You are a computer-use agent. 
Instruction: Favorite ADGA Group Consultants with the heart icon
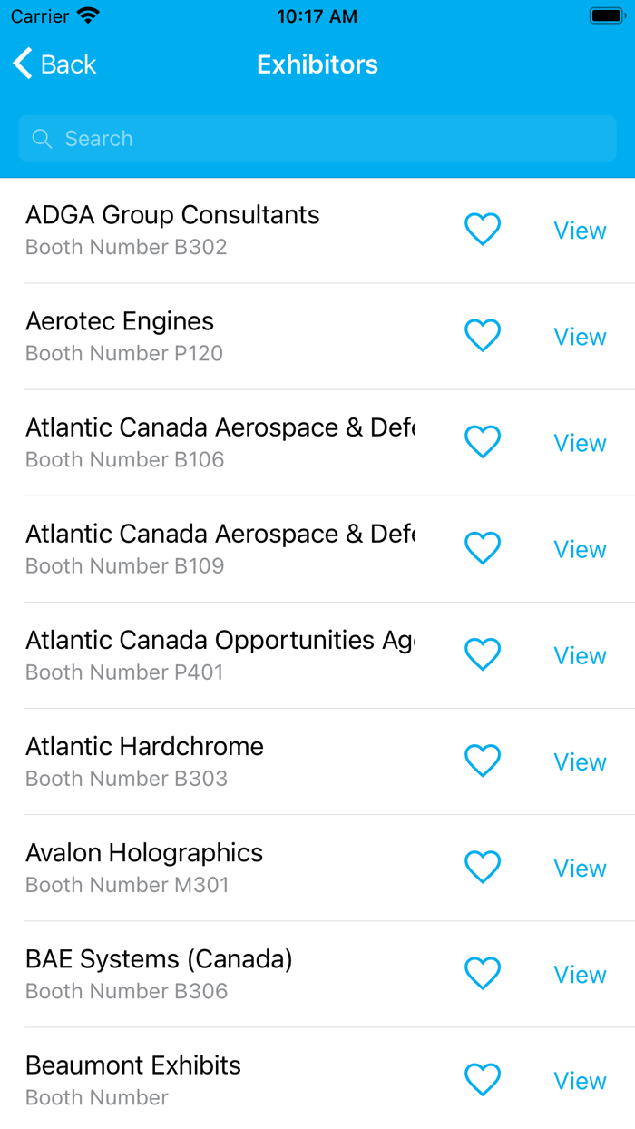tap(483, 230)
